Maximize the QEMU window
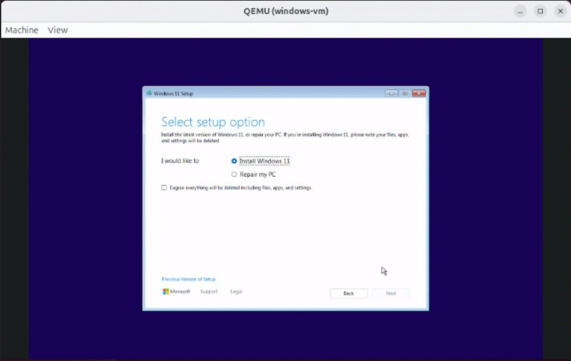The width and height of the screenshot is (571, 361). (540, 11)
